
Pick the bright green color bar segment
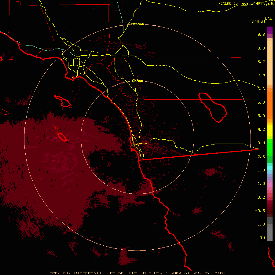pos(270,148)
